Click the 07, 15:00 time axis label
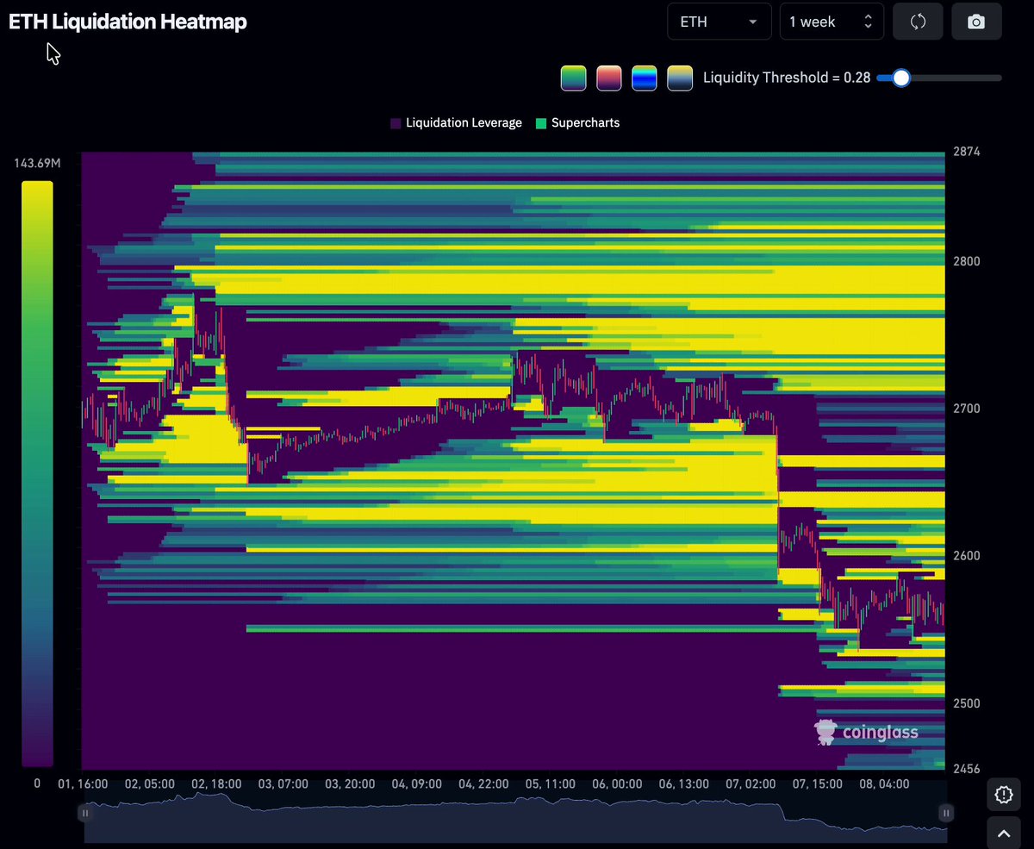Screen dimensions: 1034x849 817,784
